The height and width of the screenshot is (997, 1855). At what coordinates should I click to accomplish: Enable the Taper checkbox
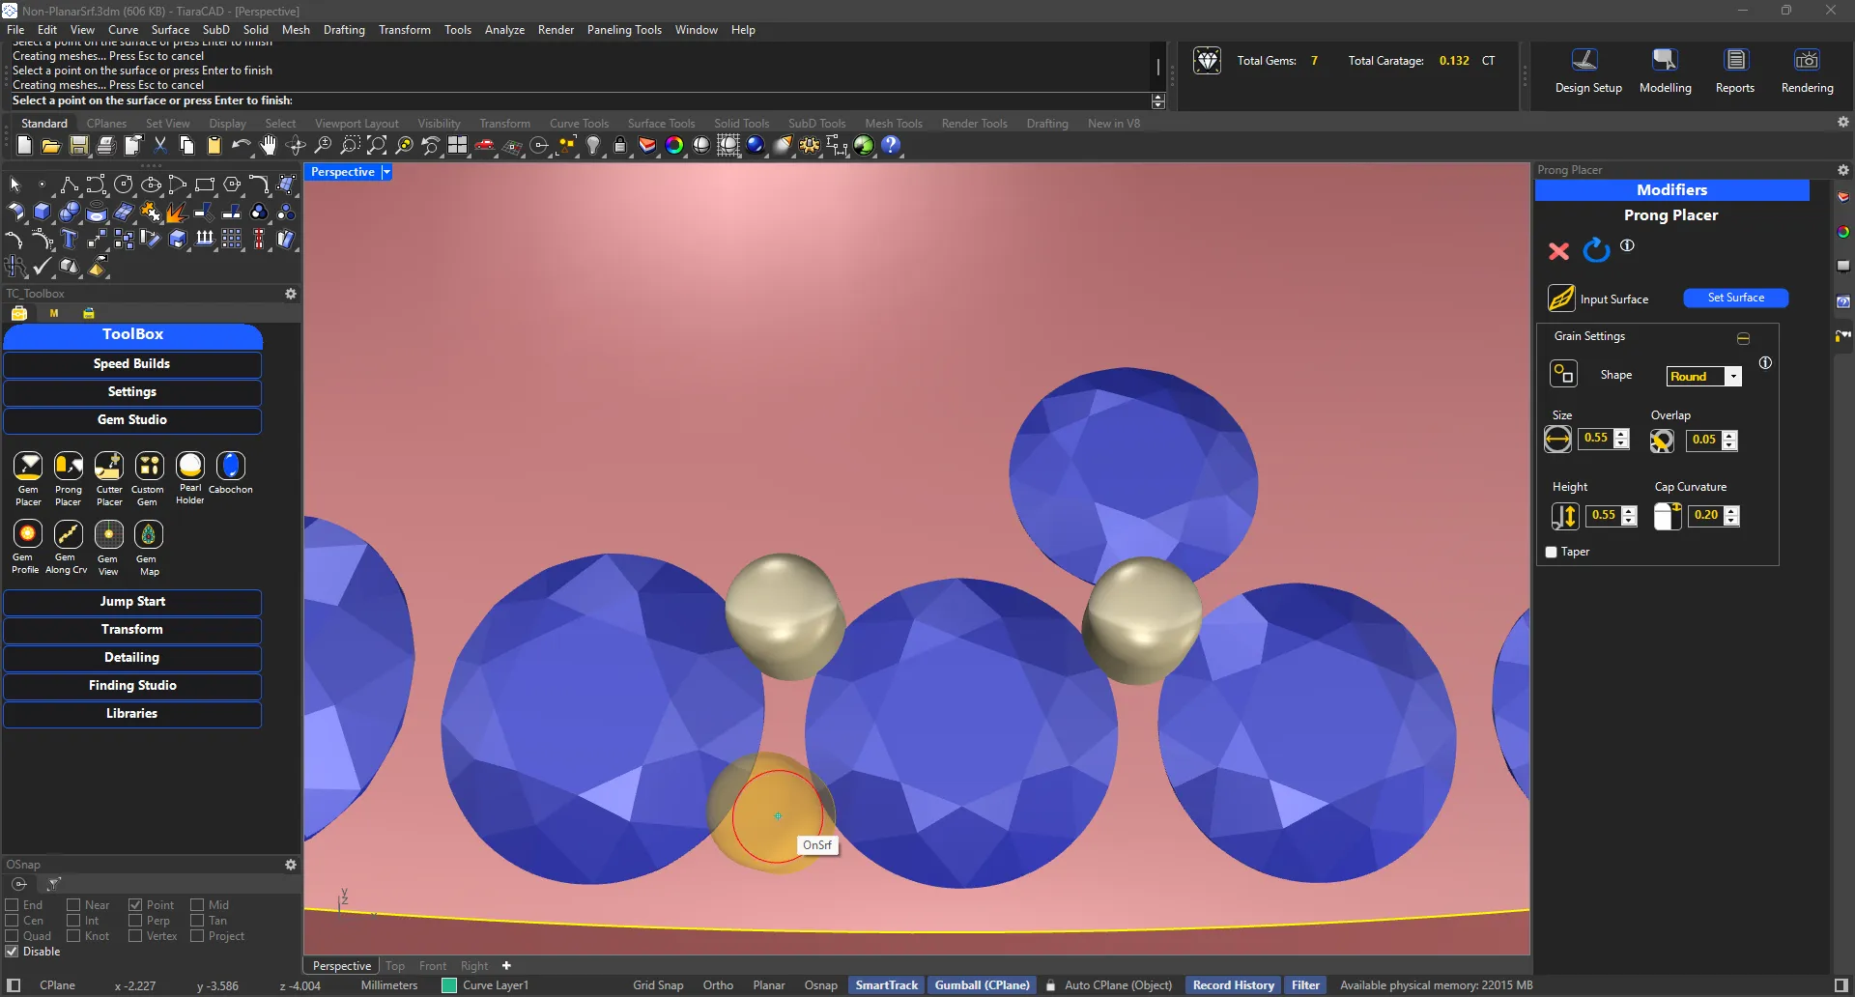coord(1552,553)
